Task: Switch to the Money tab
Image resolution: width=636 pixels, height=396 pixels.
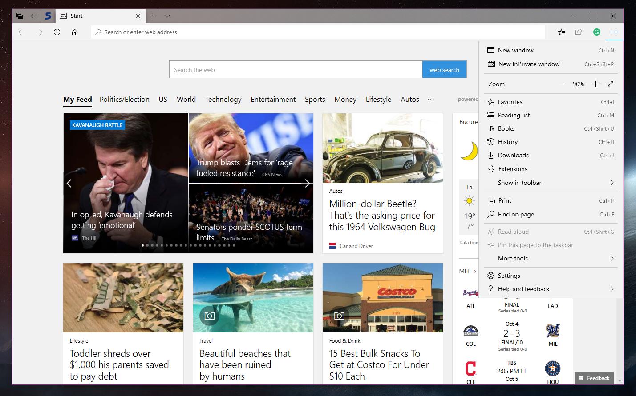Action: (x=345, y=100)
